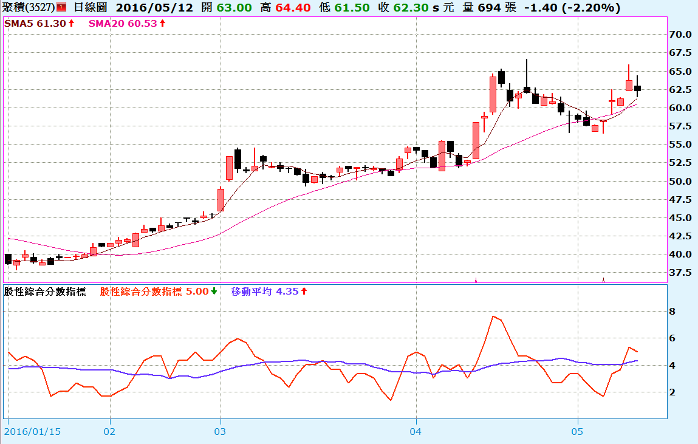Click the green down arrow after 5.00 indicator
Viewport: 698px width, 444px height.
[x=214, y=292]
